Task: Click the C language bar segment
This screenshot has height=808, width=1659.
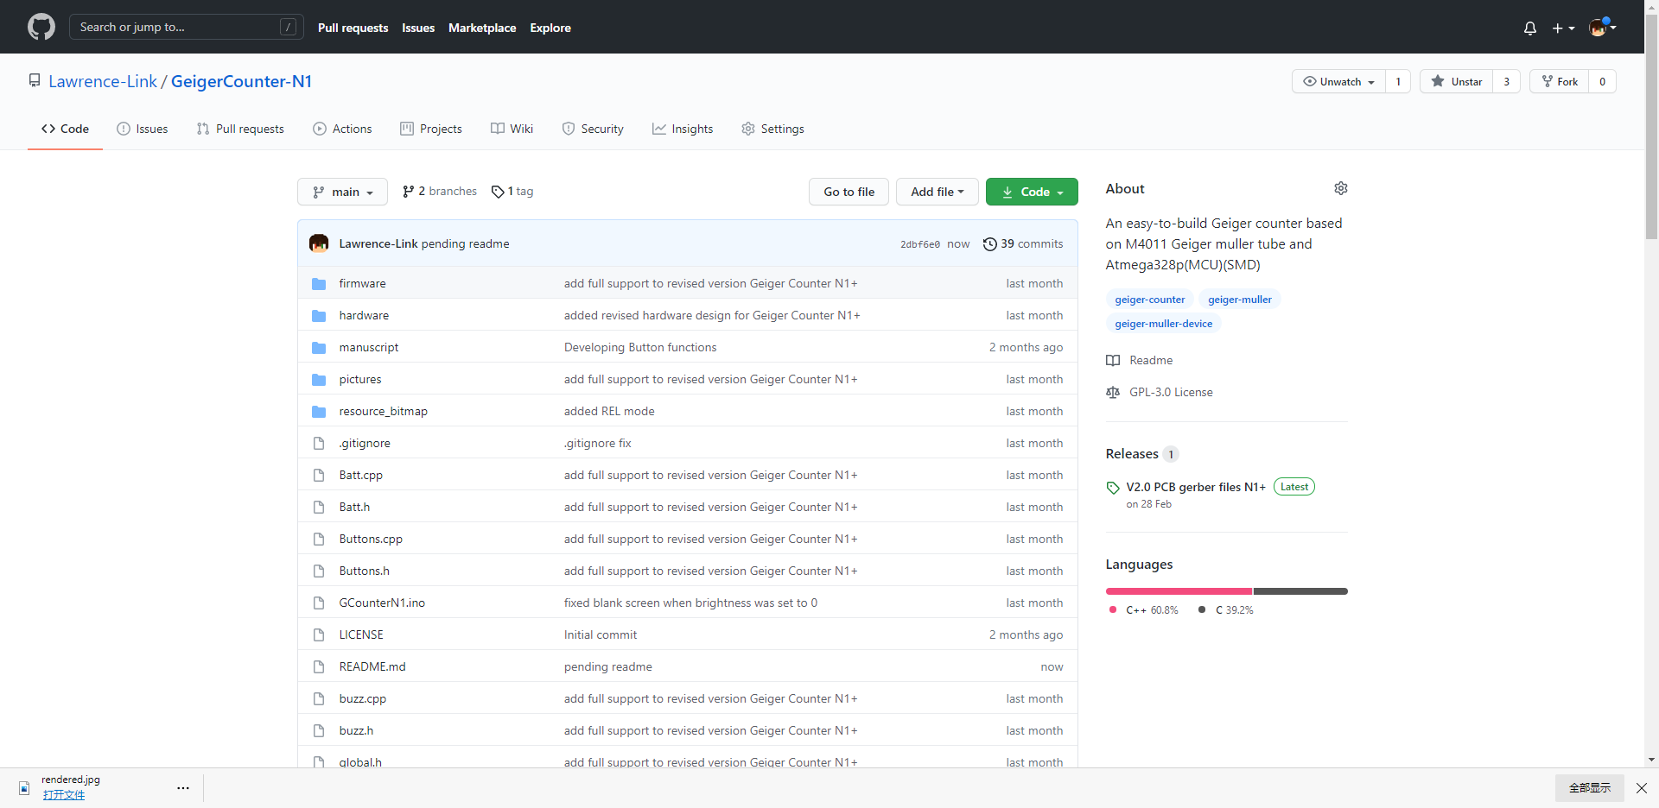Action: point(1300,591)
